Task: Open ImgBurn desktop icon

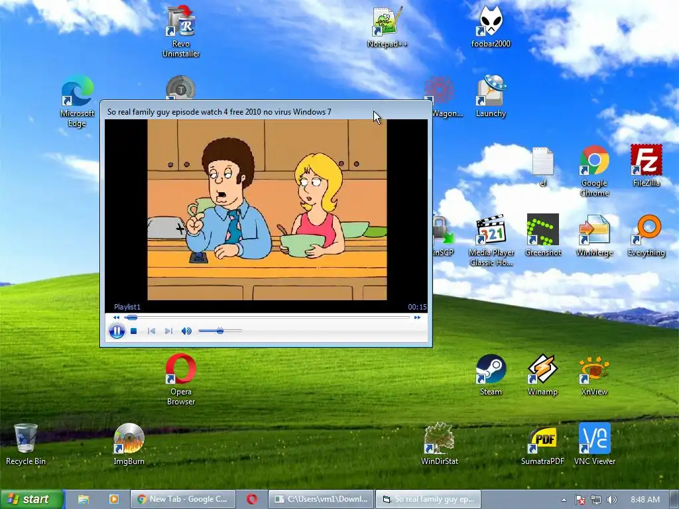Action: pos(129,445)
